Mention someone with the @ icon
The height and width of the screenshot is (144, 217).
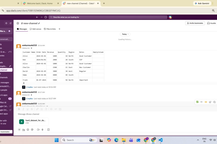point(32,130)
